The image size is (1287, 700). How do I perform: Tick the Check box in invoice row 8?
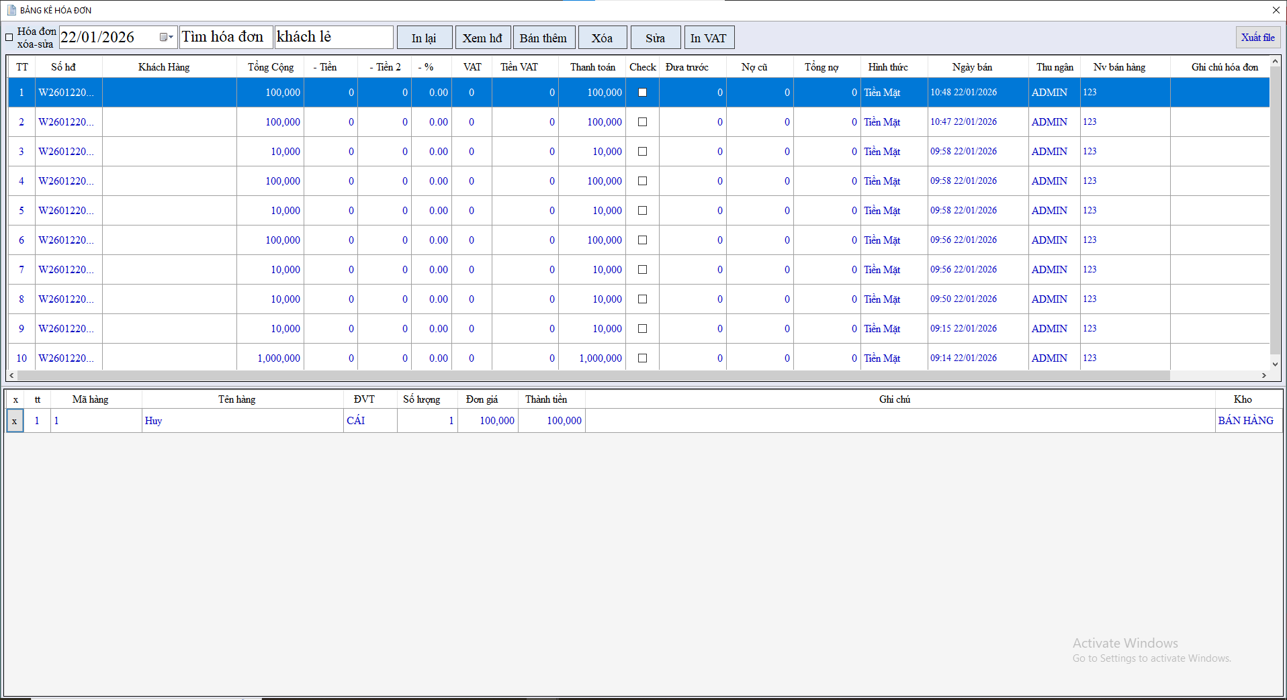tap(642, 299)
